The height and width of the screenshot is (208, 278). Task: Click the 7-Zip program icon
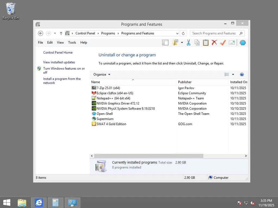pyautogui.click(x=94, y=88)
